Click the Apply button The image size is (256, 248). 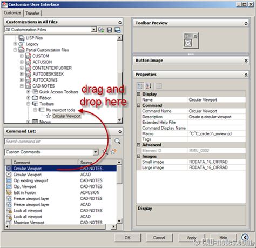tap(192, 238)
